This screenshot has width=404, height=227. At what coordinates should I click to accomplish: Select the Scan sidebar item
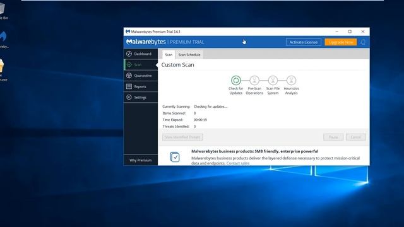click(x=141, y=64)
